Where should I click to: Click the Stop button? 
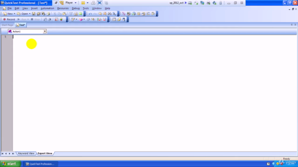[x=35, y=19]
